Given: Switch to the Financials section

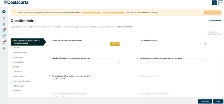Looking at the screenshot, I should coord(18,91).
